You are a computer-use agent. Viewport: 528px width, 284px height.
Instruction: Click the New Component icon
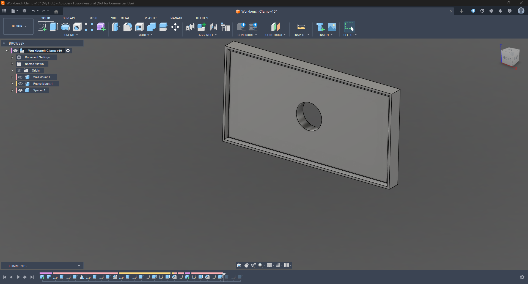click(202, 27)
